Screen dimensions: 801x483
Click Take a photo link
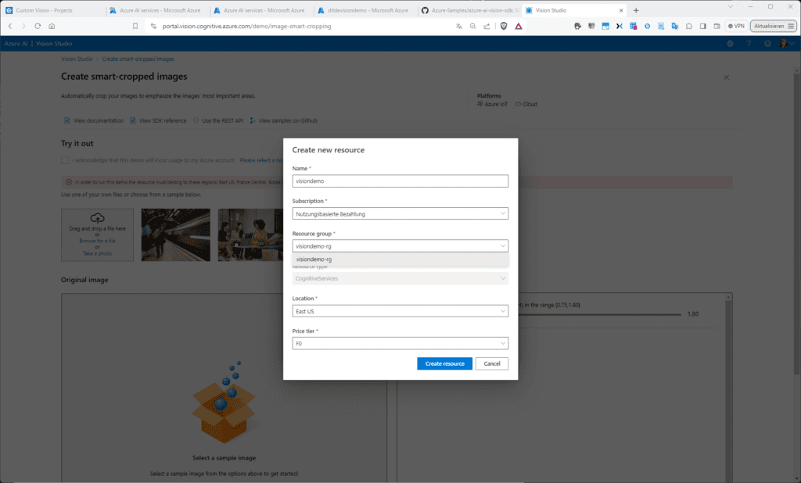pyautogui.click(x=97, y=254)
